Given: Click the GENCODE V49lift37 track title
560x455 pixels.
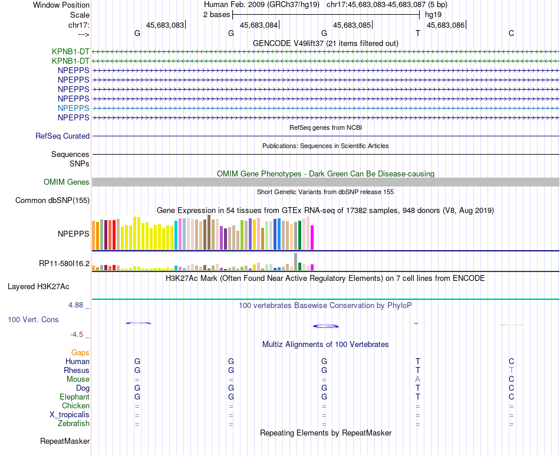Looking at the screenshot, I should (325, 43).
